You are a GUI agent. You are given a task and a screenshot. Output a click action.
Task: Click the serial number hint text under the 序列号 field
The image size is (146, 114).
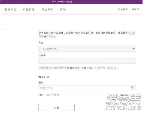(x=78, y=68)
